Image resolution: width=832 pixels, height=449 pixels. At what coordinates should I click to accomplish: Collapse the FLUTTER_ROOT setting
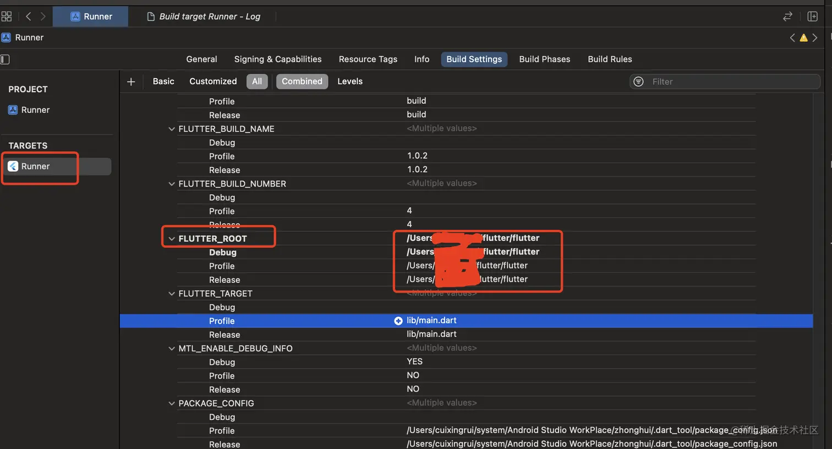point(172,239)
